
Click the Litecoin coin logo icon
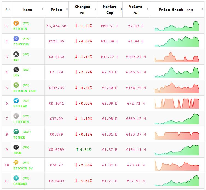point(16,116)
